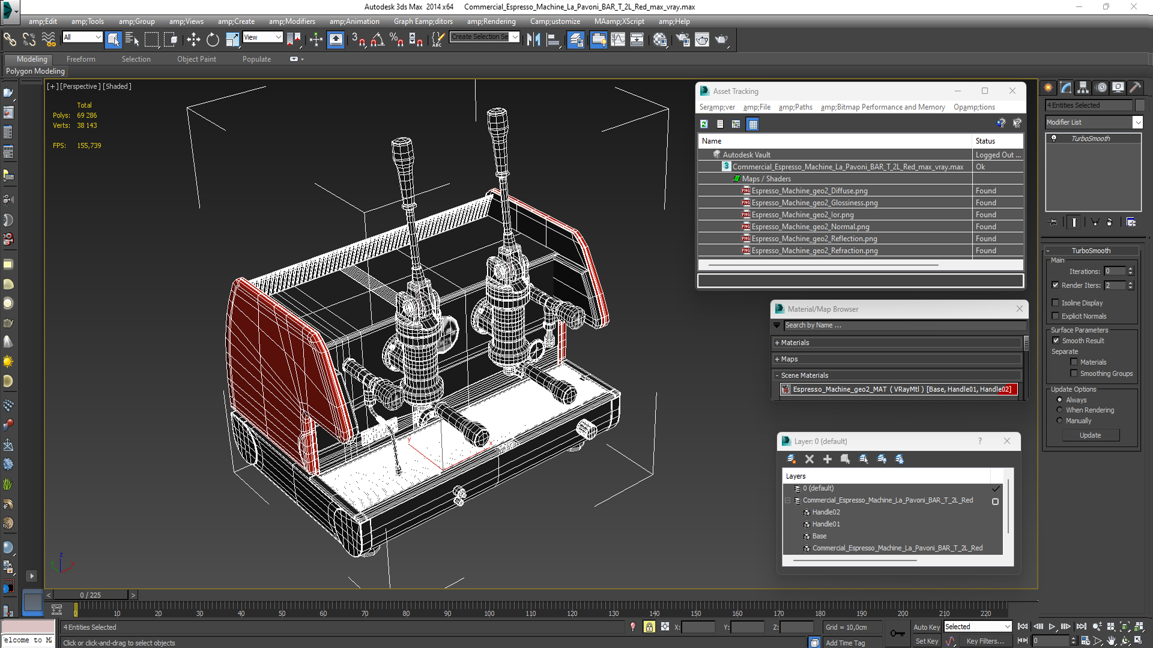
Task: Select the Manually update option
Action: click(1060, 421)
